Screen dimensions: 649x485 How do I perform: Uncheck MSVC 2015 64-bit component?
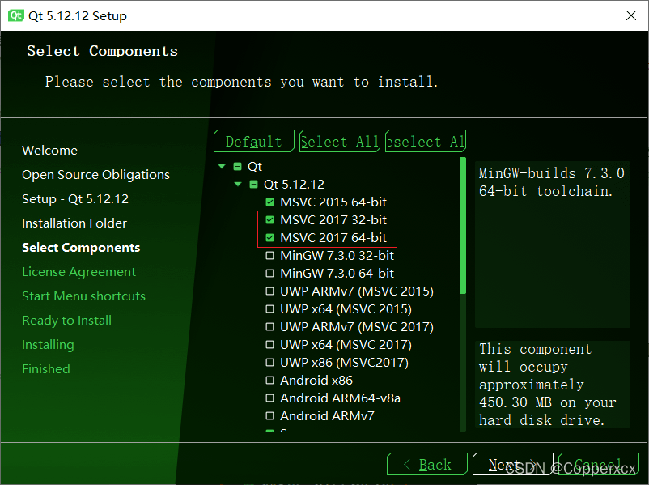point(269,202)
